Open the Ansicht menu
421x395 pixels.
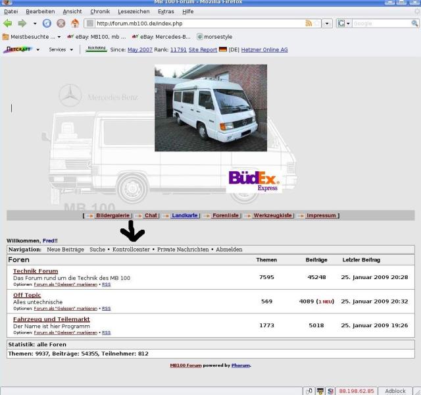[x=72, y=12]
